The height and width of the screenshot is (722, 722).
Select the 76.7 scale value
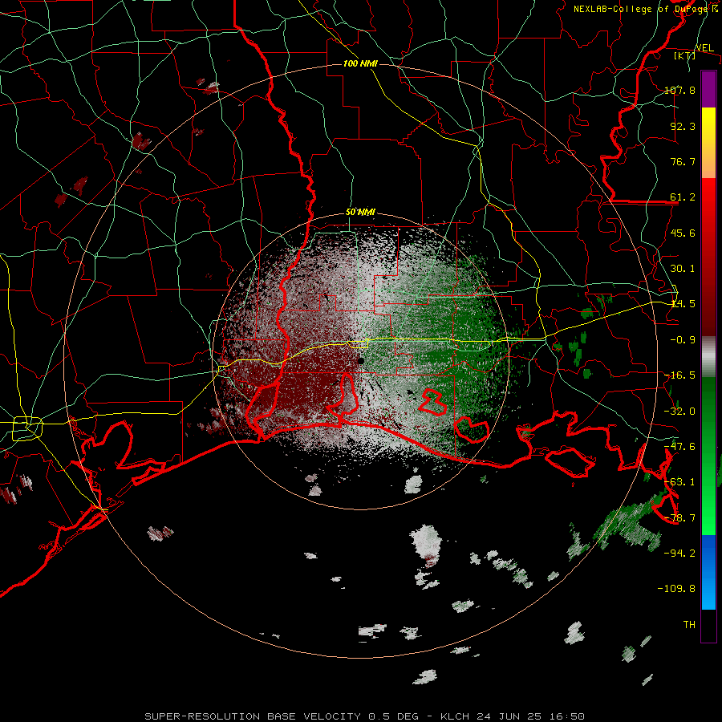pyautogui.click(x=683, y=161)
